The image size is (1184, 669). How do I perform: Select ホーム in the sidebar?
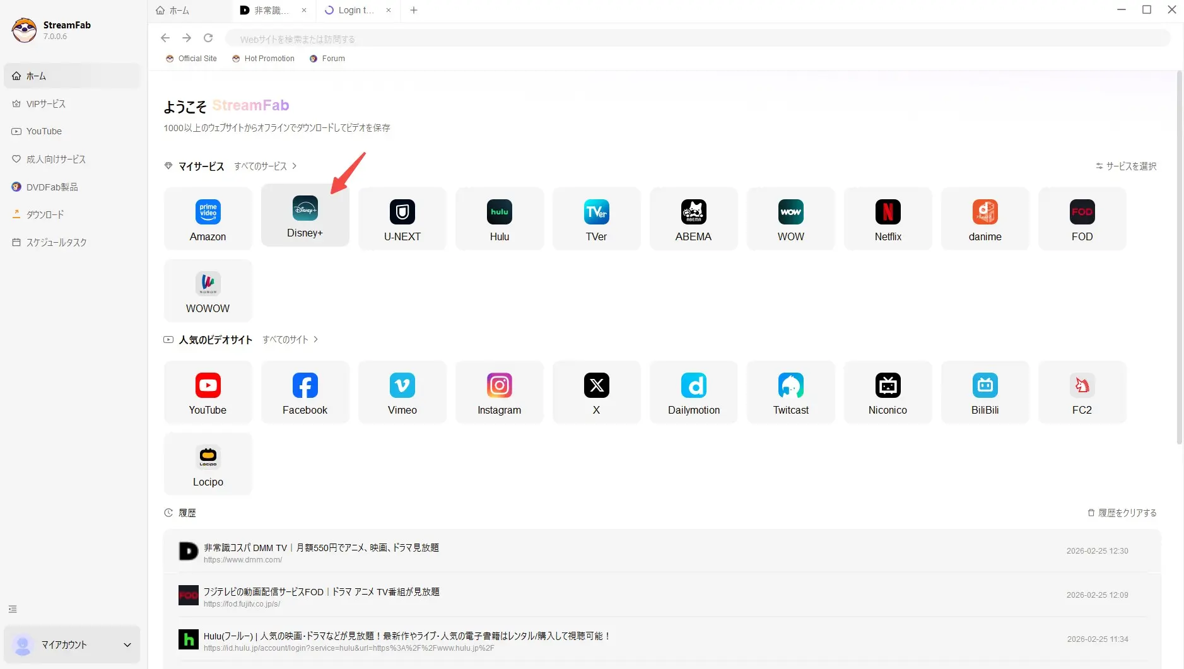72,76
